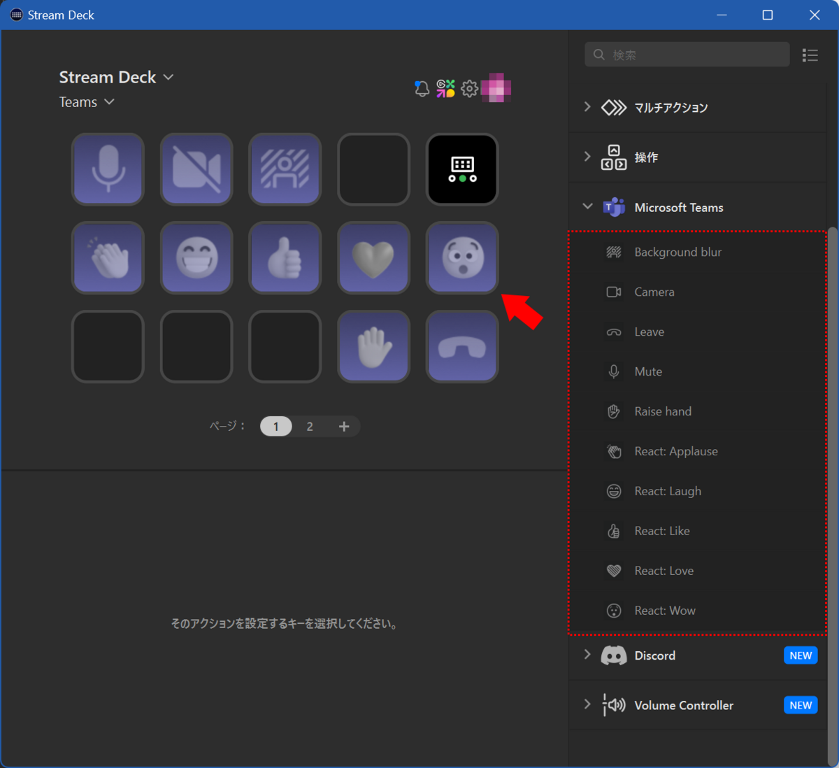Screen dimensions: 839x768
Task: Click the 検索 search field
Action: pyautogui.click(x=687, y=55)
